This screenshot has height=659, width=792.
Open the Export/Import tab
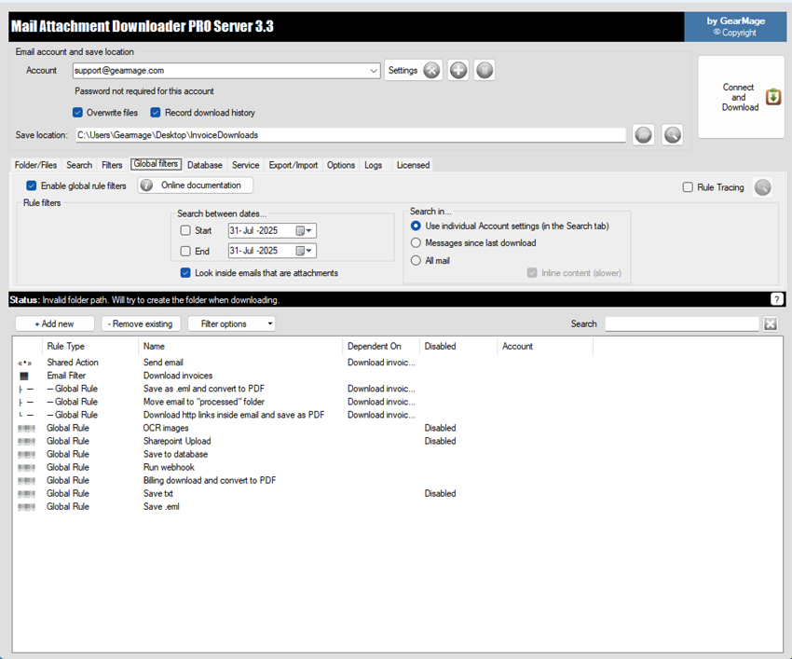tap(294, 164)
